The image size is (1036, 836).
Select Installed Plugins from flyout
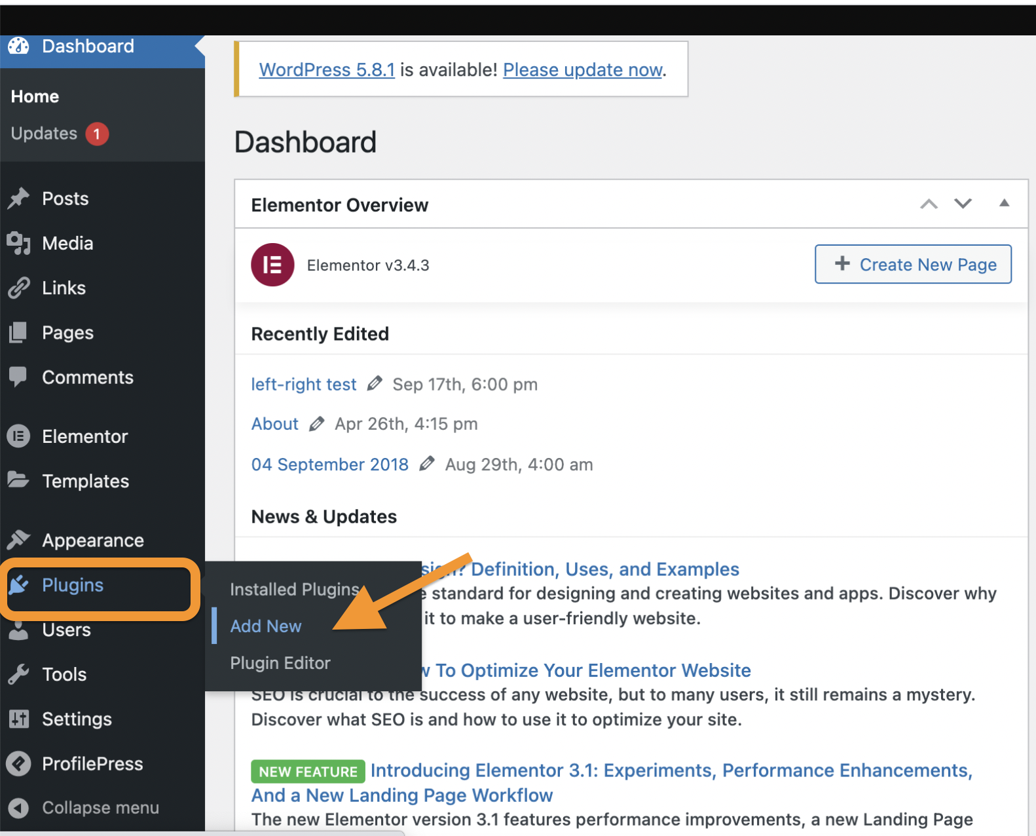pos(295,589)
